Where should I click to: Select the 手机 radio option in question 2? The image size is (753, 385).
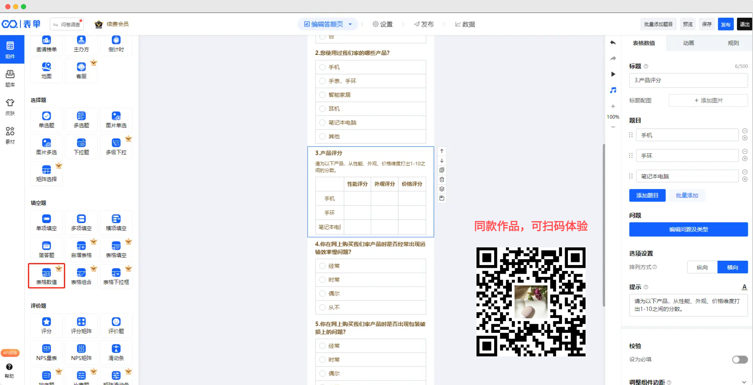click(x=322, y=67)
